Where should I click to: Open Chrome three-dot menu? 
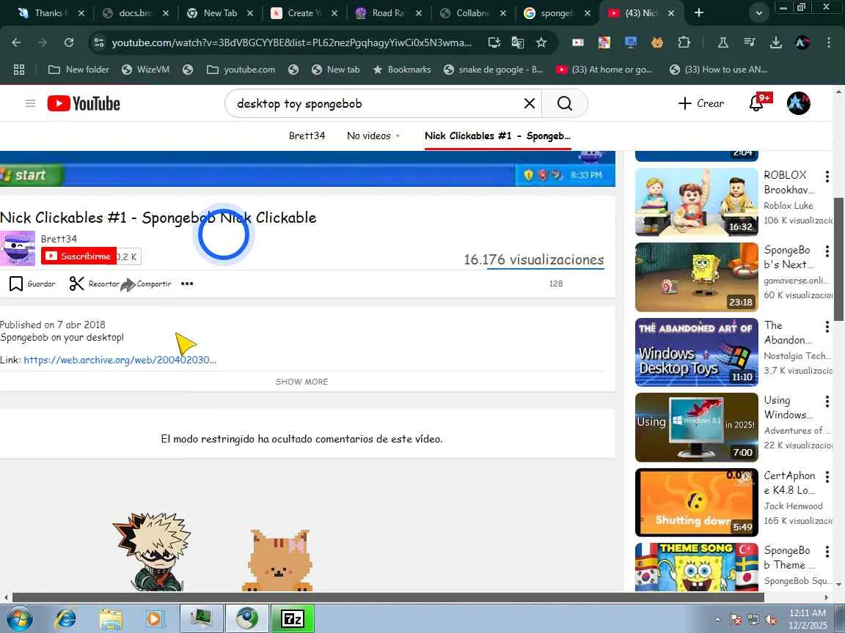(828, 42)
